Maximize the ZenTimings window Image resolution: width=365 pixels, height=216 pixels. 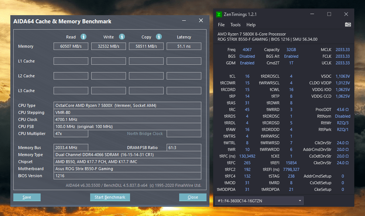point(329,14)
